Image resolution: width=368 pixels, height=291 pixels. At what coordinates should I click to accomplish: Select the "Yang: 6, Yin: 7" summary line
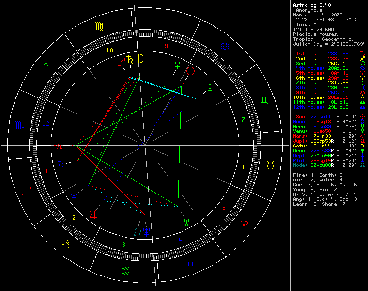click(x=315, y=190)
